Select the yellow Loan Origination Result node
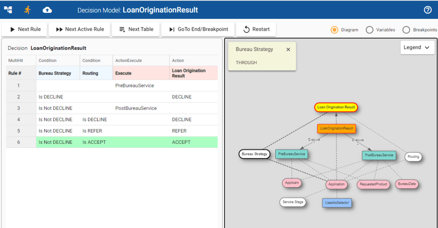Image resolution: width=438 pixels, height=228 pixels. coord(335,107)
